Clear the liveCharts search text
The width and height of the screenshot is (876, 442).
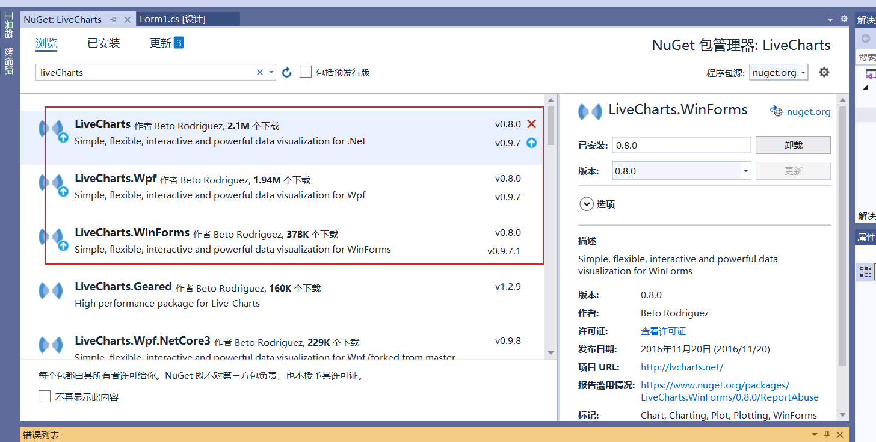(x=260, y=72)
